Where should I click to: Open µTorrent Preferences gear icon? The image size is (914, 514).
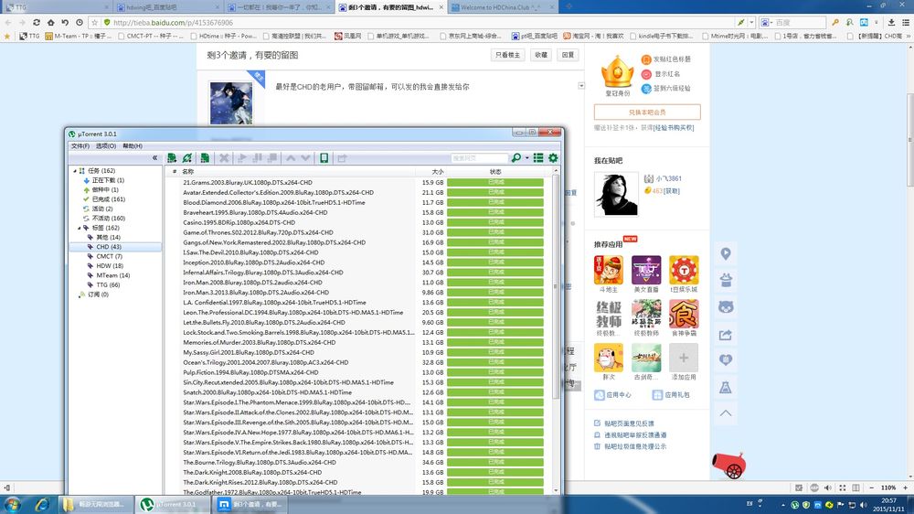(553, 158)
